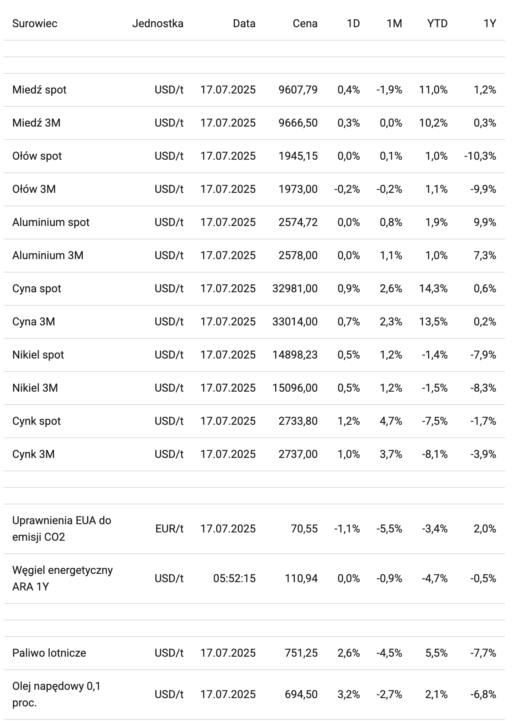Select the Ołów 3M commodity name
This screenshot has width=518, height=721.
point(34,189)
